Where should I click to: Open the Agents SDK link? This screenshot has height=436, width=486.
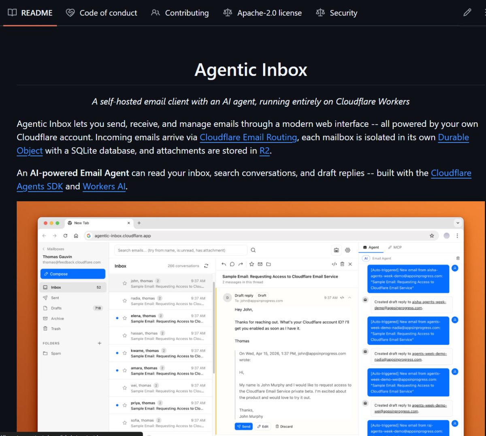pos(40,186)
